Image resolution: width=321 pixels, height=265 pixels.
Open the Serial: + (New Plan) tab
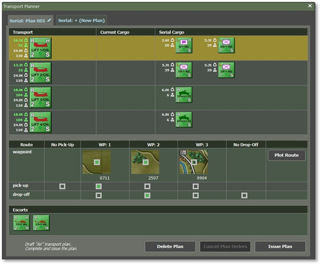pyautogui.click(x=82, y=20)
